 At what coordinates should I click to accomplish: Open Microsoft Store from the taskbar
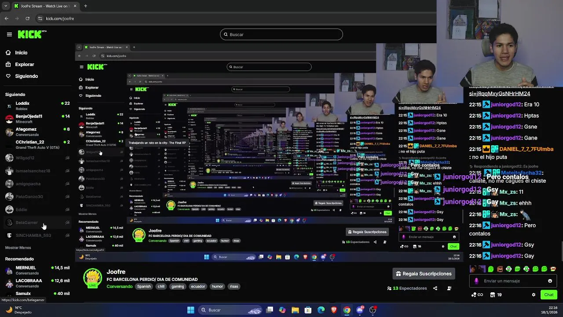point(308,310)
